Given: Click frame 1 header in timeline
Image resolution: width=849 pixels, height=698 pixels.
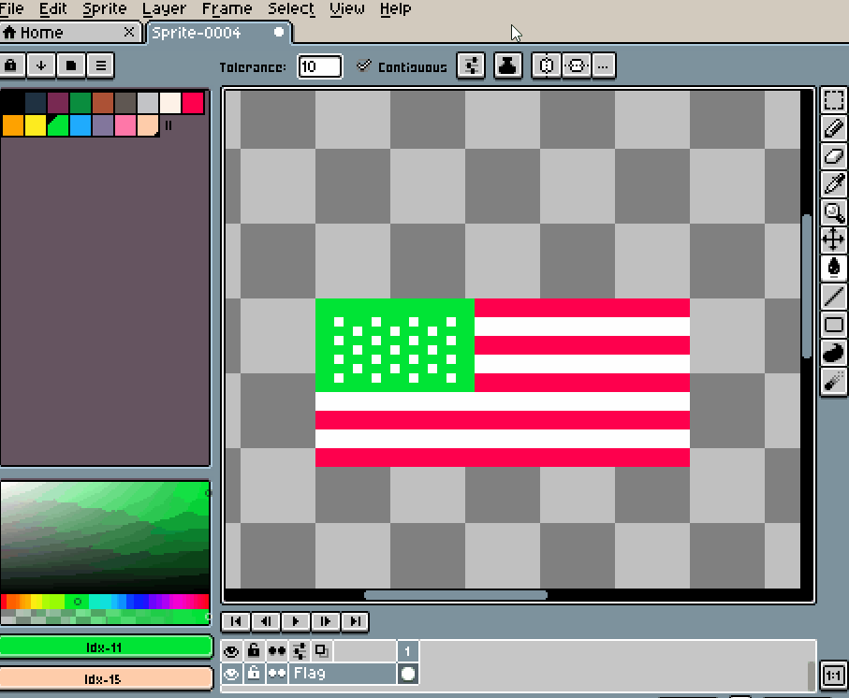Looking at the screenshot, I should 408,650.
